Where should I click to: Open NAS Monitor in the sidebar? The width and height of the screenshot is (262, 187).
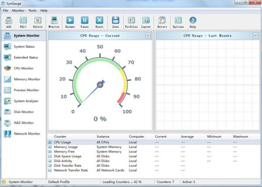24,123
